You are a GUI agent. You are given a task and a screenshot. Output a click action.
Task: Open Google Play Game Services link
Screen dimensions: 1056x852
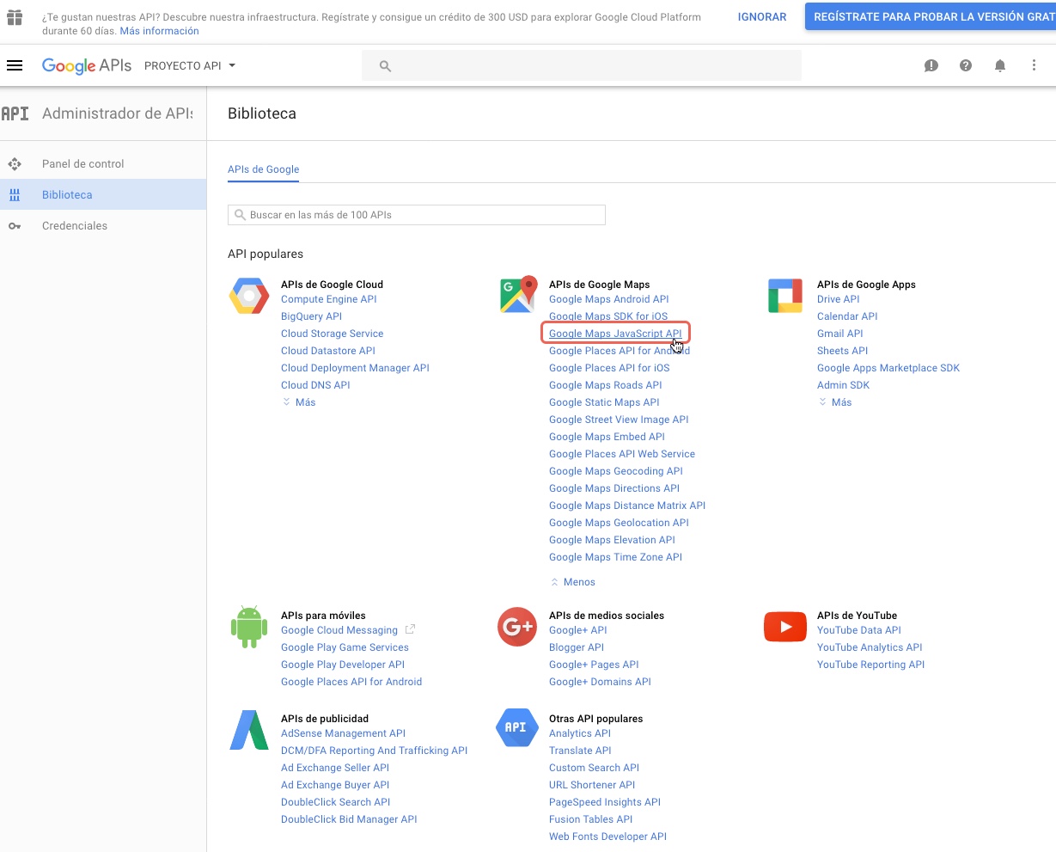pyautogui.click(x=345, y=647)
